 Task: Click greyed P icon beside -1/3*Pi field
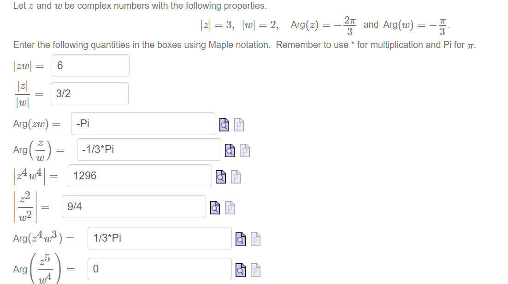244,150
